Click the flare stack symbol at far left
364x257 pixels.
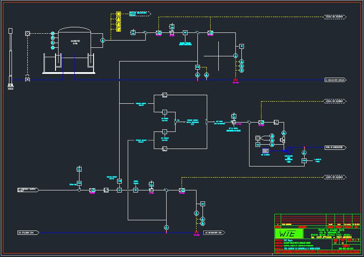(x=10, y=58)
